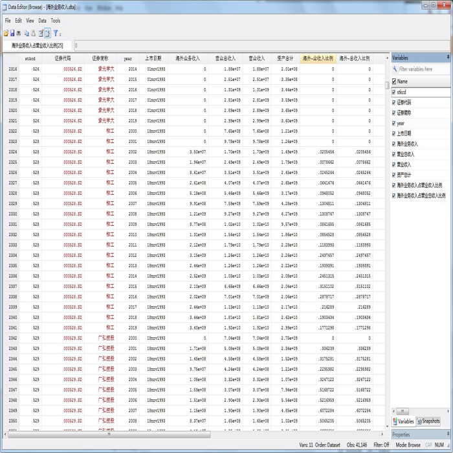The image size is (453, 453).
Task: Click the pin icon on Variables panel
Action: pyautogui.click(x=448, y=57)
